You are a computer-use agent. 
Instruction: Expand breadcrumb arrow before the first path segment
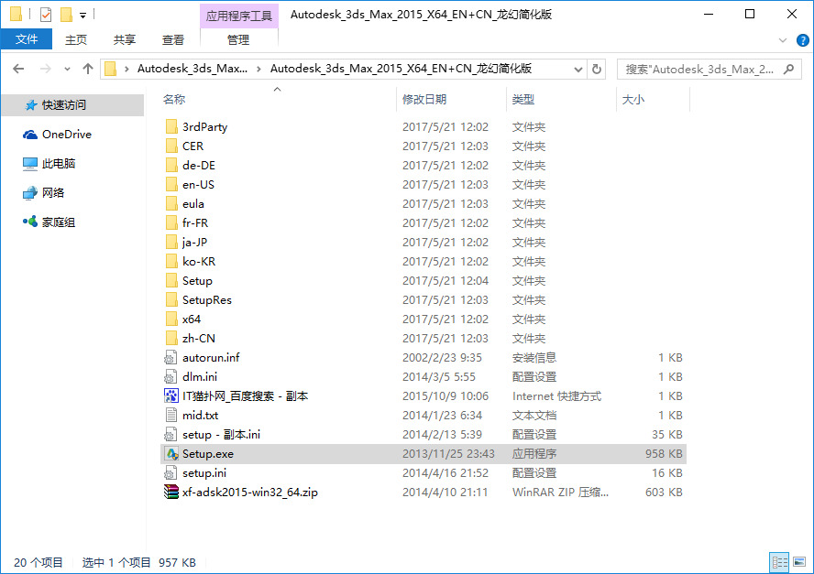point(126,69)
